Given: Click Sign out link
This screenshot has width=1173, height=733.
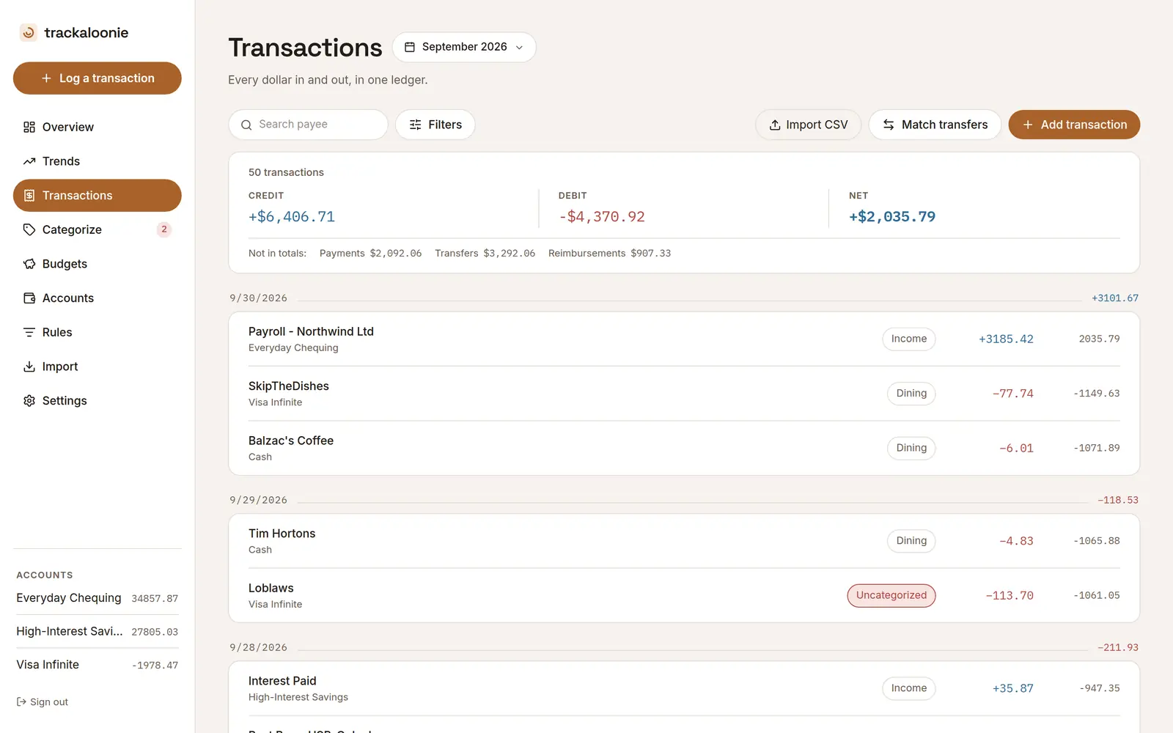Looking at the screenshot, I should pyautogui.click(x=43, y=702).
